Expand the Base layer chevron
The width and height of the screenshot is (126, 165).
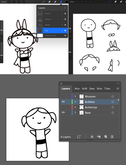pos(75,113)
